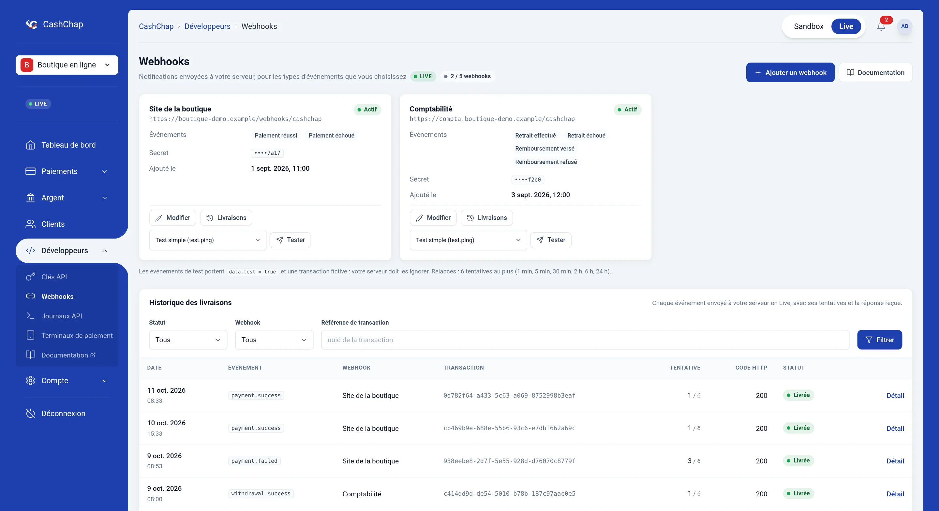This screenshot has height=511, width=939.
Task: Click the payment.failed event tag
Action: click(x=254, y=461)
